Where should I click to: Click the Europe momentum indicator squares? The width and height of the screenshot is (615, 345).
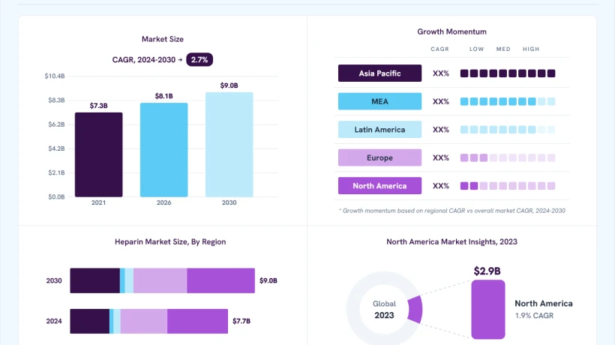pyautogui.click(x=508, y=157)
